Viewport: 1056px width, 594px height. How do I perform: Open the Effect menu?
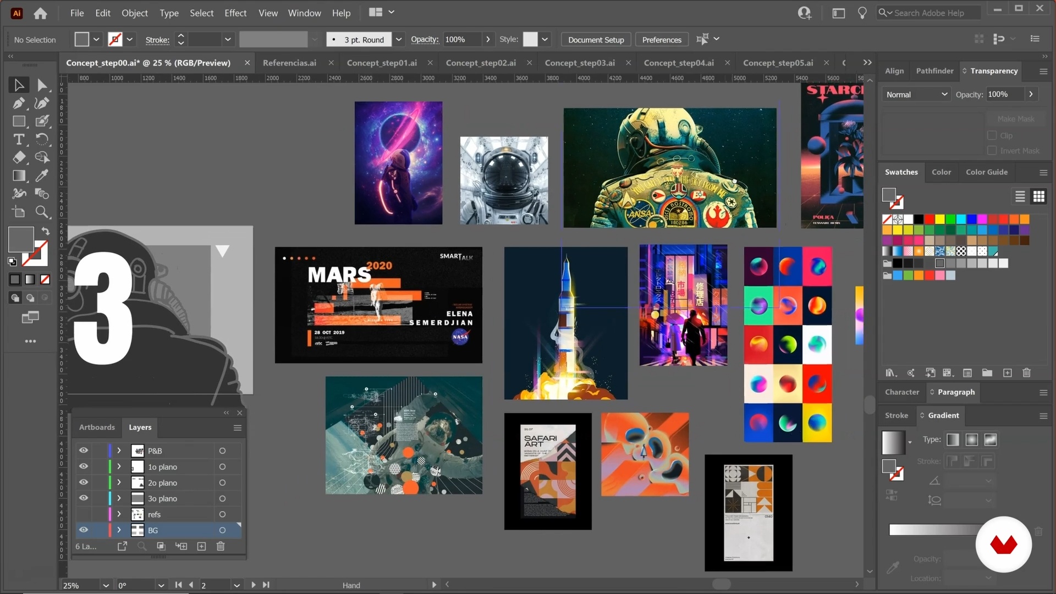[235, 13]
